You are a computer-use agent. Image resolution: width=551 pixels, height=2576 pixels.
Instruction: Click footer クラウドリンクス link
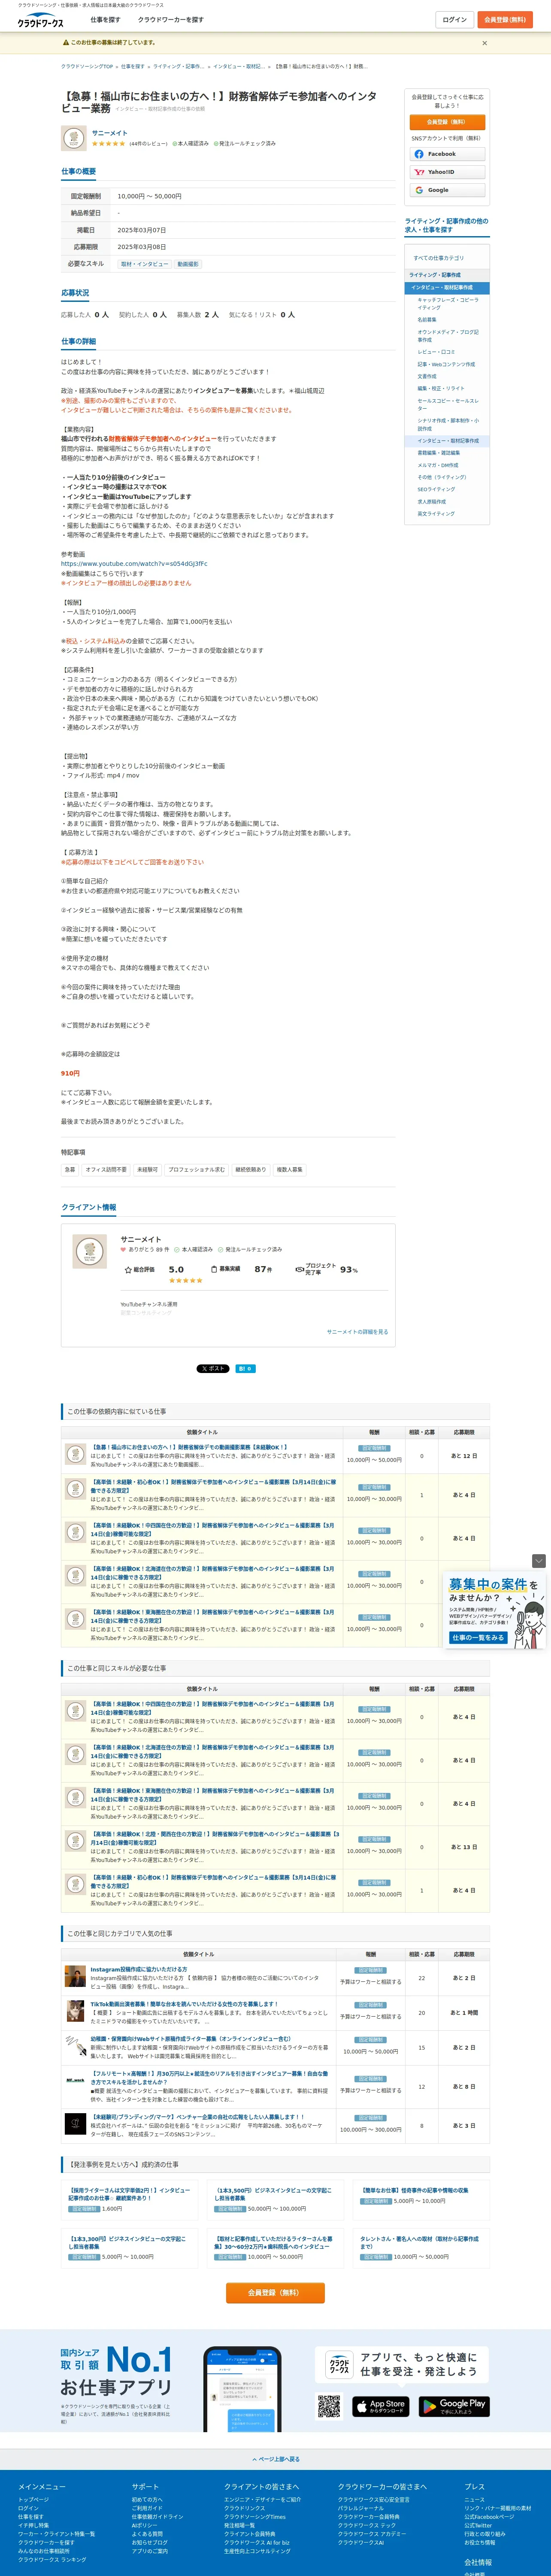(x=245, y=2508)
